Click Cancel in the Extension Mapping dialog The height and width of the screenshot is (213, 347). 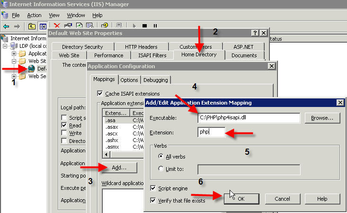coord(282,199)
